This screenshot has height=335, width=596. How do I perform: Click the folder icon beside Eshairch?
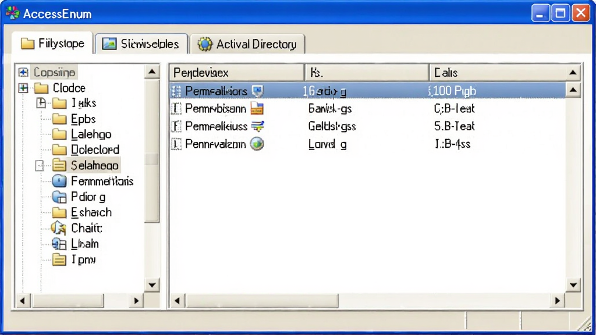click(59, 212)
